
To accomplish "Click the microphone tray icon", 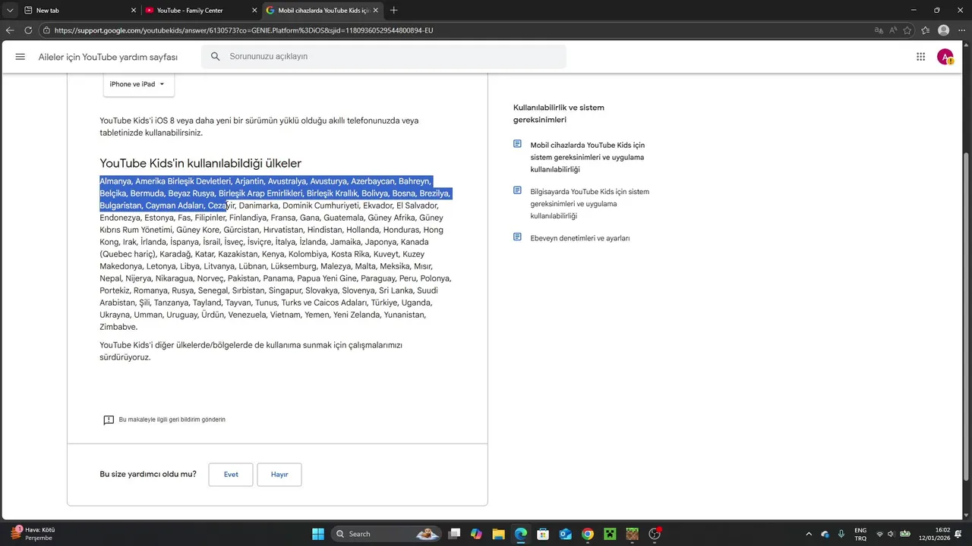I will point(841,534).
